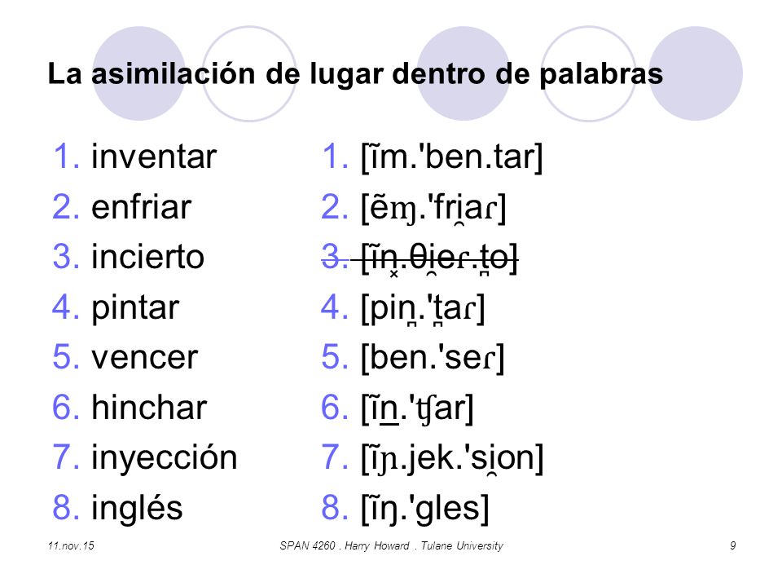Select the word inyección in the list
Screen dimensions: 782x587
tap(164, 458)
